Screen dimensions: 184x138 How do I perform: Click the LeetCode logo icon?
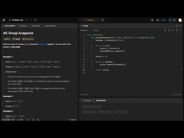pyautogui.click(x=4, y=20)
